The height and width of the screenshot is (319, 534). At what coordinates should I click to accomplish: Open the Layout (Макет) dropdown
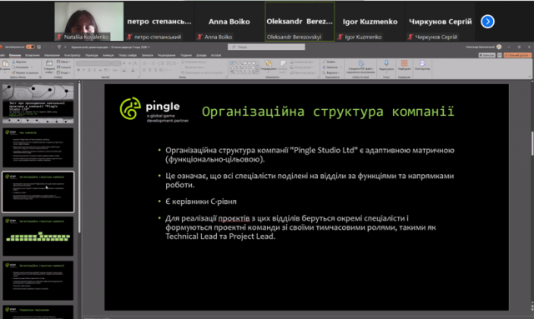click(x=63, y=62)
